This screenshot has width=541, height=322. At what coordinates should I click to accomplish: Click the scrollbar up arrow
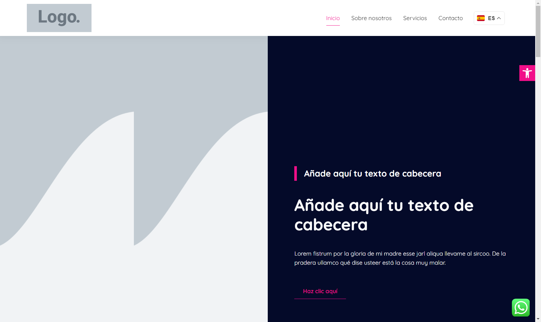[538, 2]
